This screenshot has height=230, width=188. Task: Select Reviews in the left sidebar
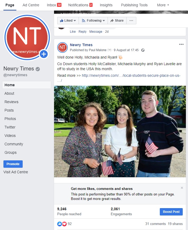(x=11, y=102)
